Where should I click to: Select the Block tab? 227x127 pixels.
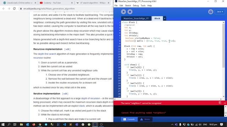click(157, 18)
